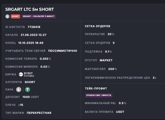Click the deposit value 1000 USDT
The width and height of the screenshot is (165, 120).
(31, 97)
